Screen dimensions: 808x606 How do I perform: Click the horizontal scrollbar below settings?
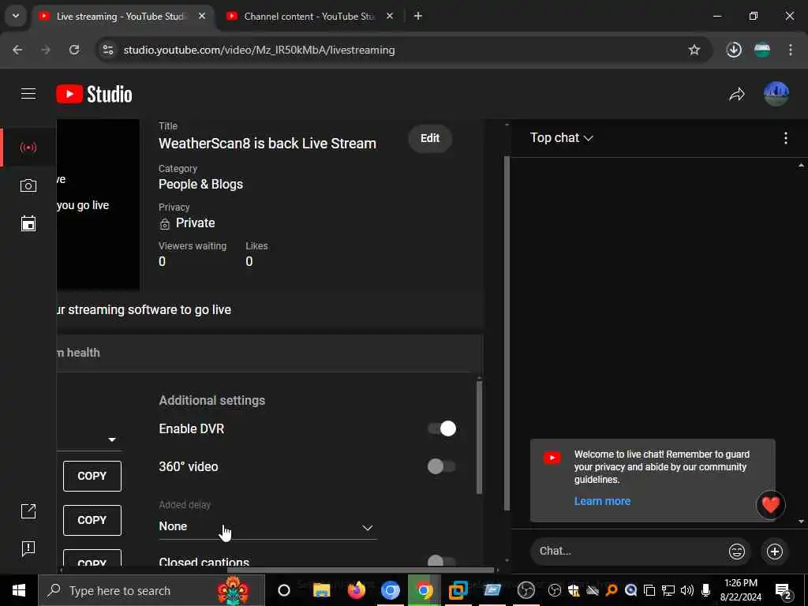[361, 570]
